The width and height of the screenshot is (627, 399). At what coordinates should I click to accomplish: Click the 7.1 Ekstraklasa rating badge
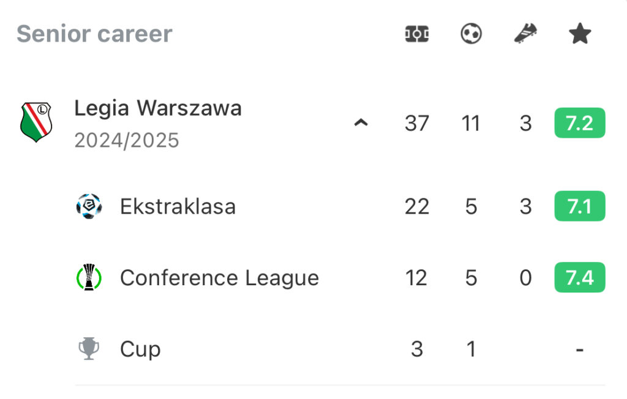click(x=580, y=206)
